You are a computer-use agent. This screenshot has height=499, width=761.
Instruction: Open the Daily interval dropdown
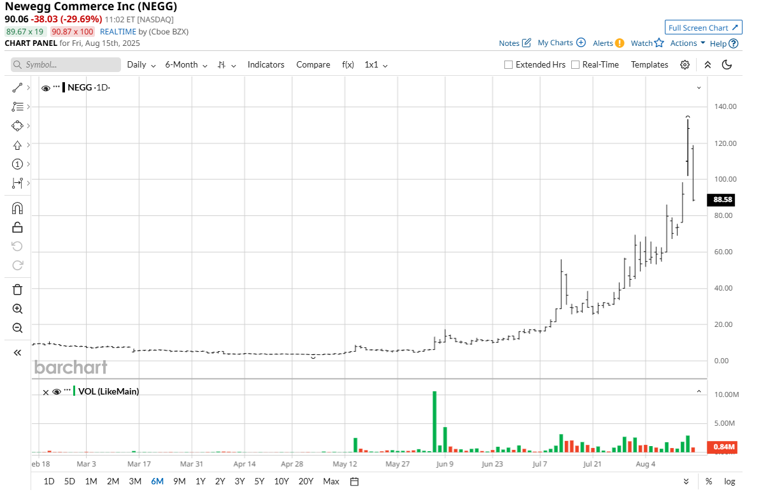141,64
